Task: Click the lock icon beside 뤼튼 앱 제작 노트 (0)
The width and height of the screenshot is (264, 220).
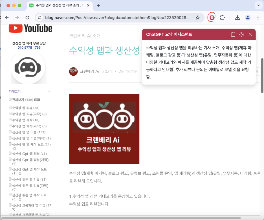Action: (20, 199)
